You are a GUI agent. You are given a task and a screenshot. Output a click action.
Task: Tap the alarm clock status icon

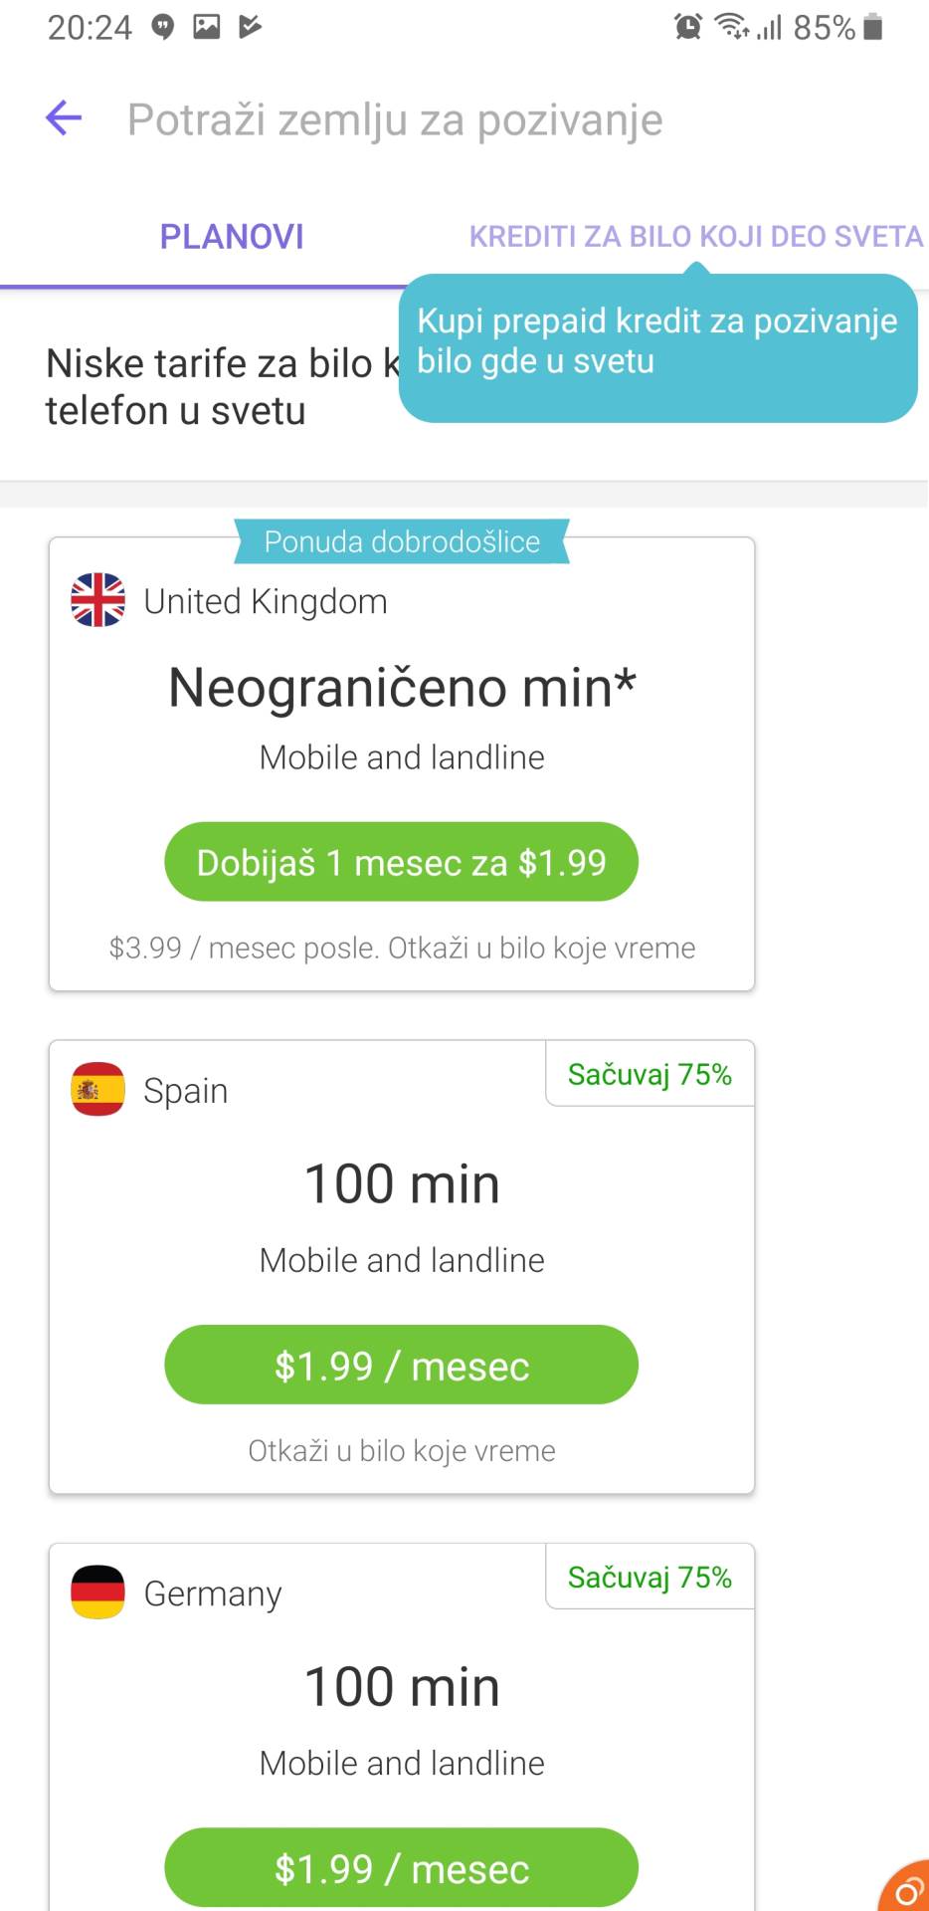click(687, 27)
